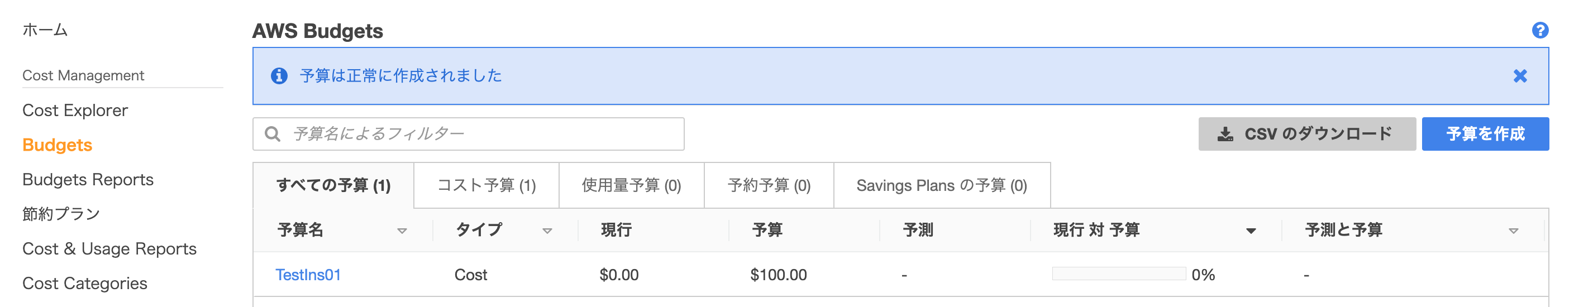Screen dimensions: 1574x307
Task: Click the 予算を作成 button
Action: click(x=1485, y=133)
